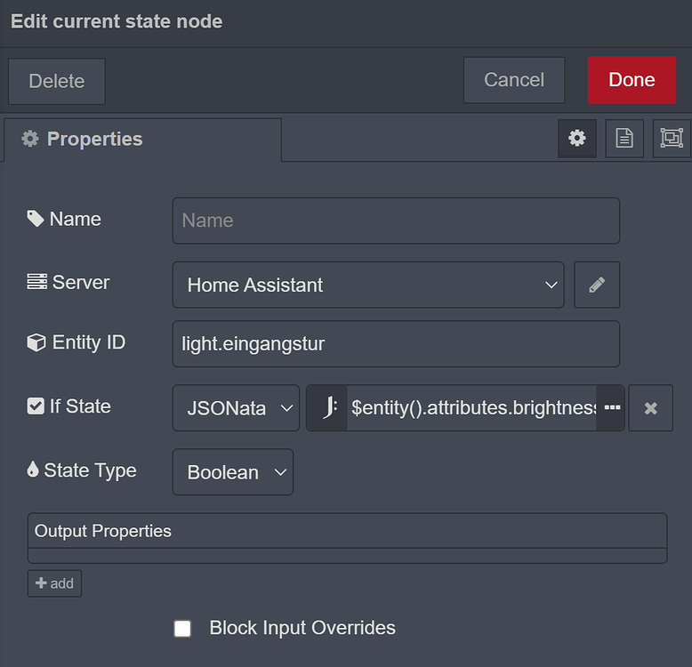Click JSONata expression J: type icon

point(327,408)
